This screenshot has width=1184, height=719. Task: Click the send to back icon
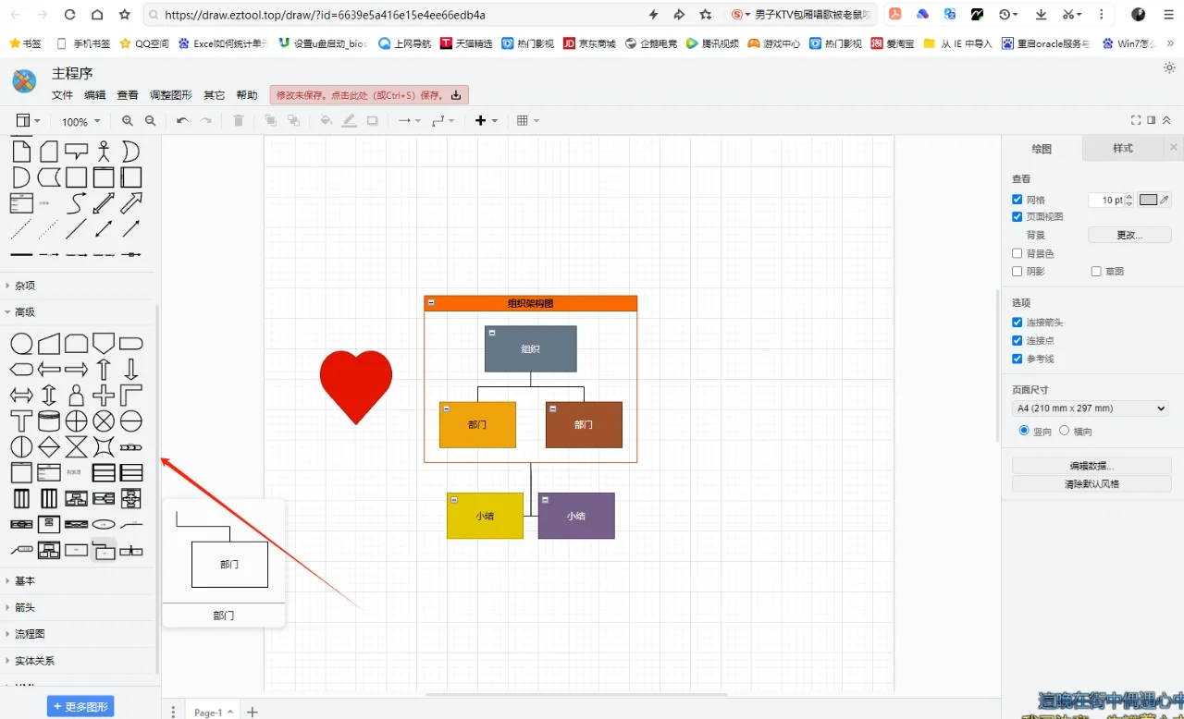click(x=293, y=121)
